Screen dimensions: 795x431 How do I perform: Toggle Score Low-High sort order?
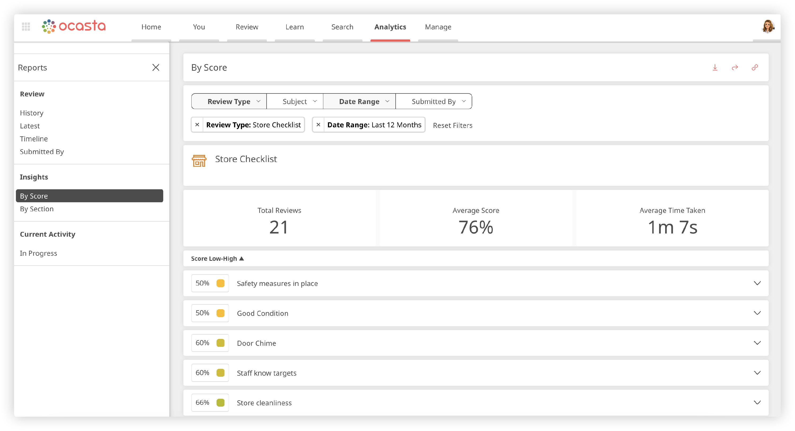[x=217, y=259]
